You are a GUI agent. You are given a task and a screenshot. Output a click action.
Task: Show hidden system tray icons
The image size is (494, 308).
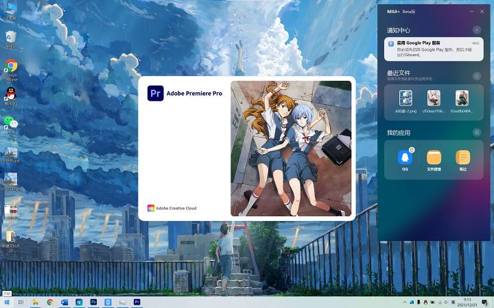coord(405,303)
